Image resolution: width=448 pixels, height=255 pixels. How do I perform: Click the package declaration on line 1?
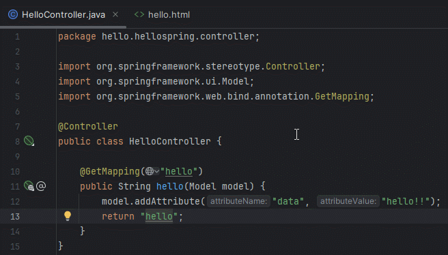[158, 37]
